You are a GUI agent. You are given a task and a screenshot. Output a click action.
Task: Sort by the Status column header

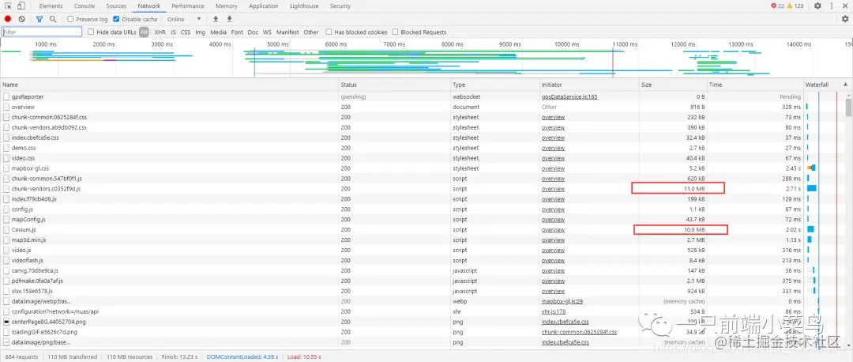point(394,85)
